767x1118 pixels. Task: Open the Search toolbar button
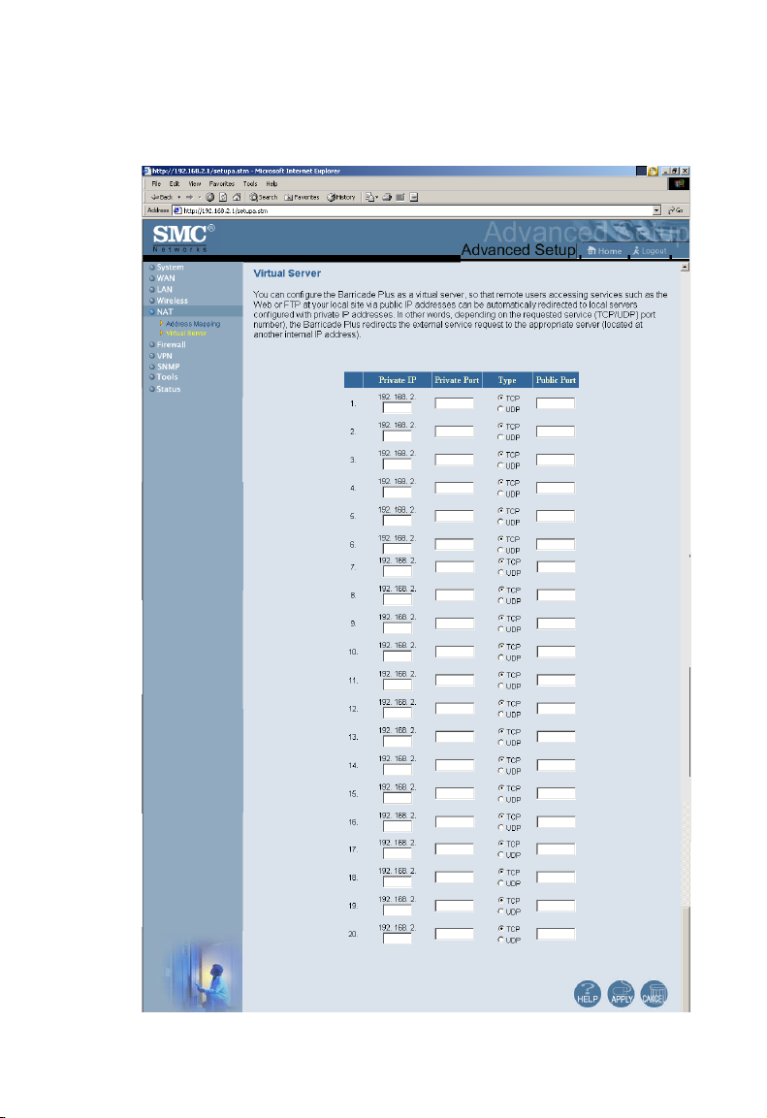point(263,198)
